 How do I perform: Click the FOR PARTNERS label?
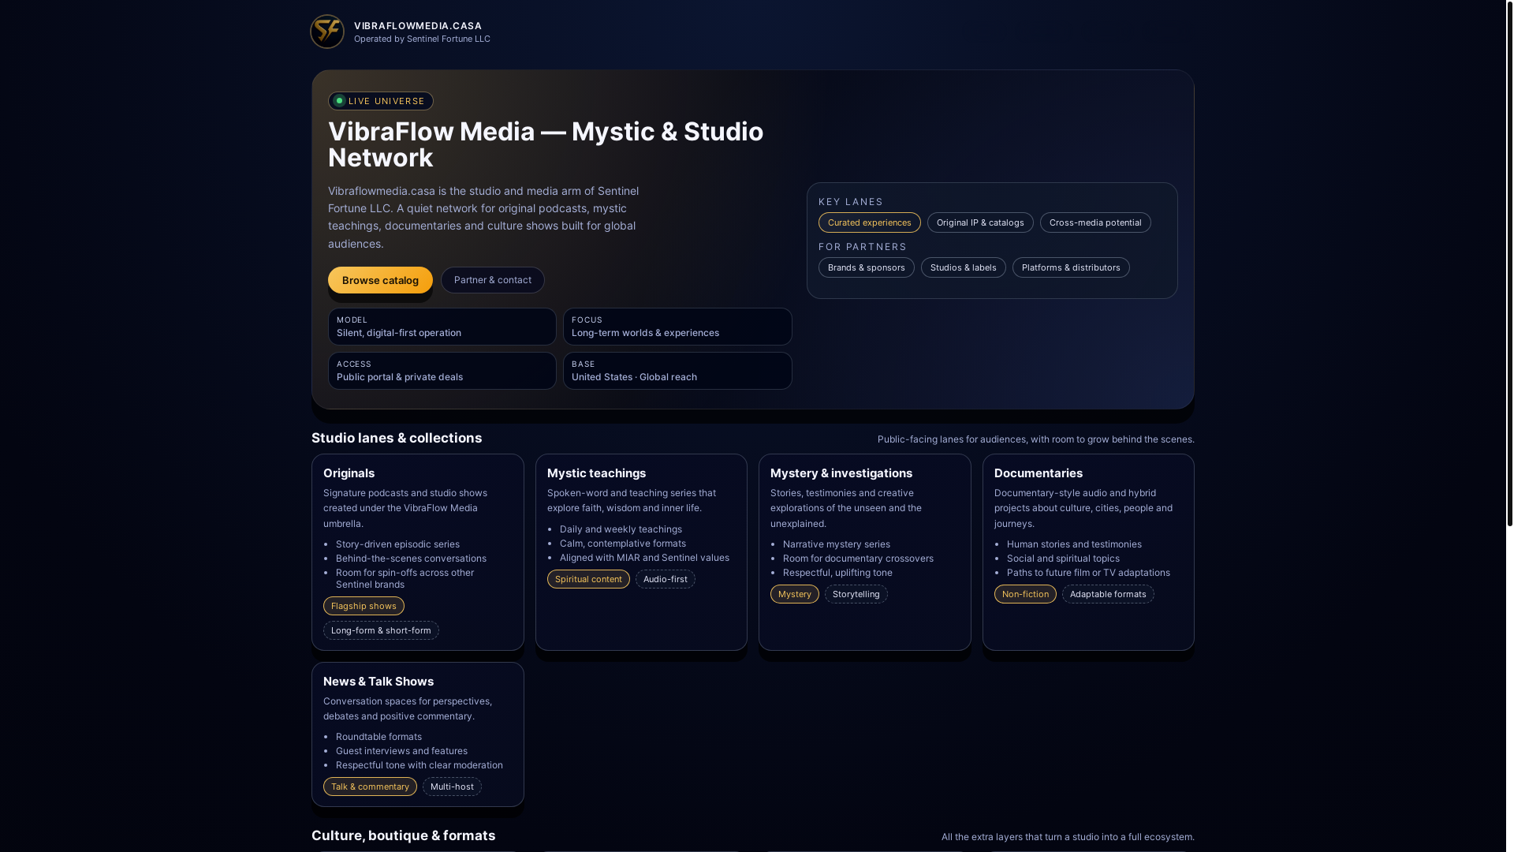[x=863, y=247]
